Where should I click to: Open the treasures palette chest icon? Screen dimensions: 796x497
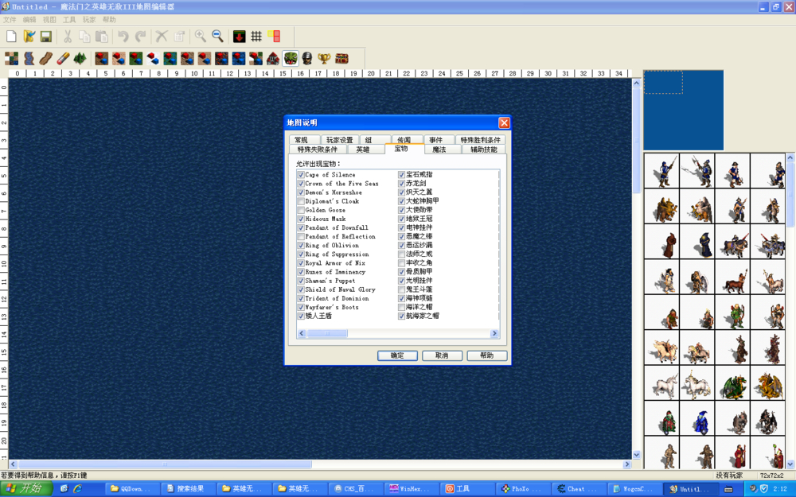coord(341,58)
